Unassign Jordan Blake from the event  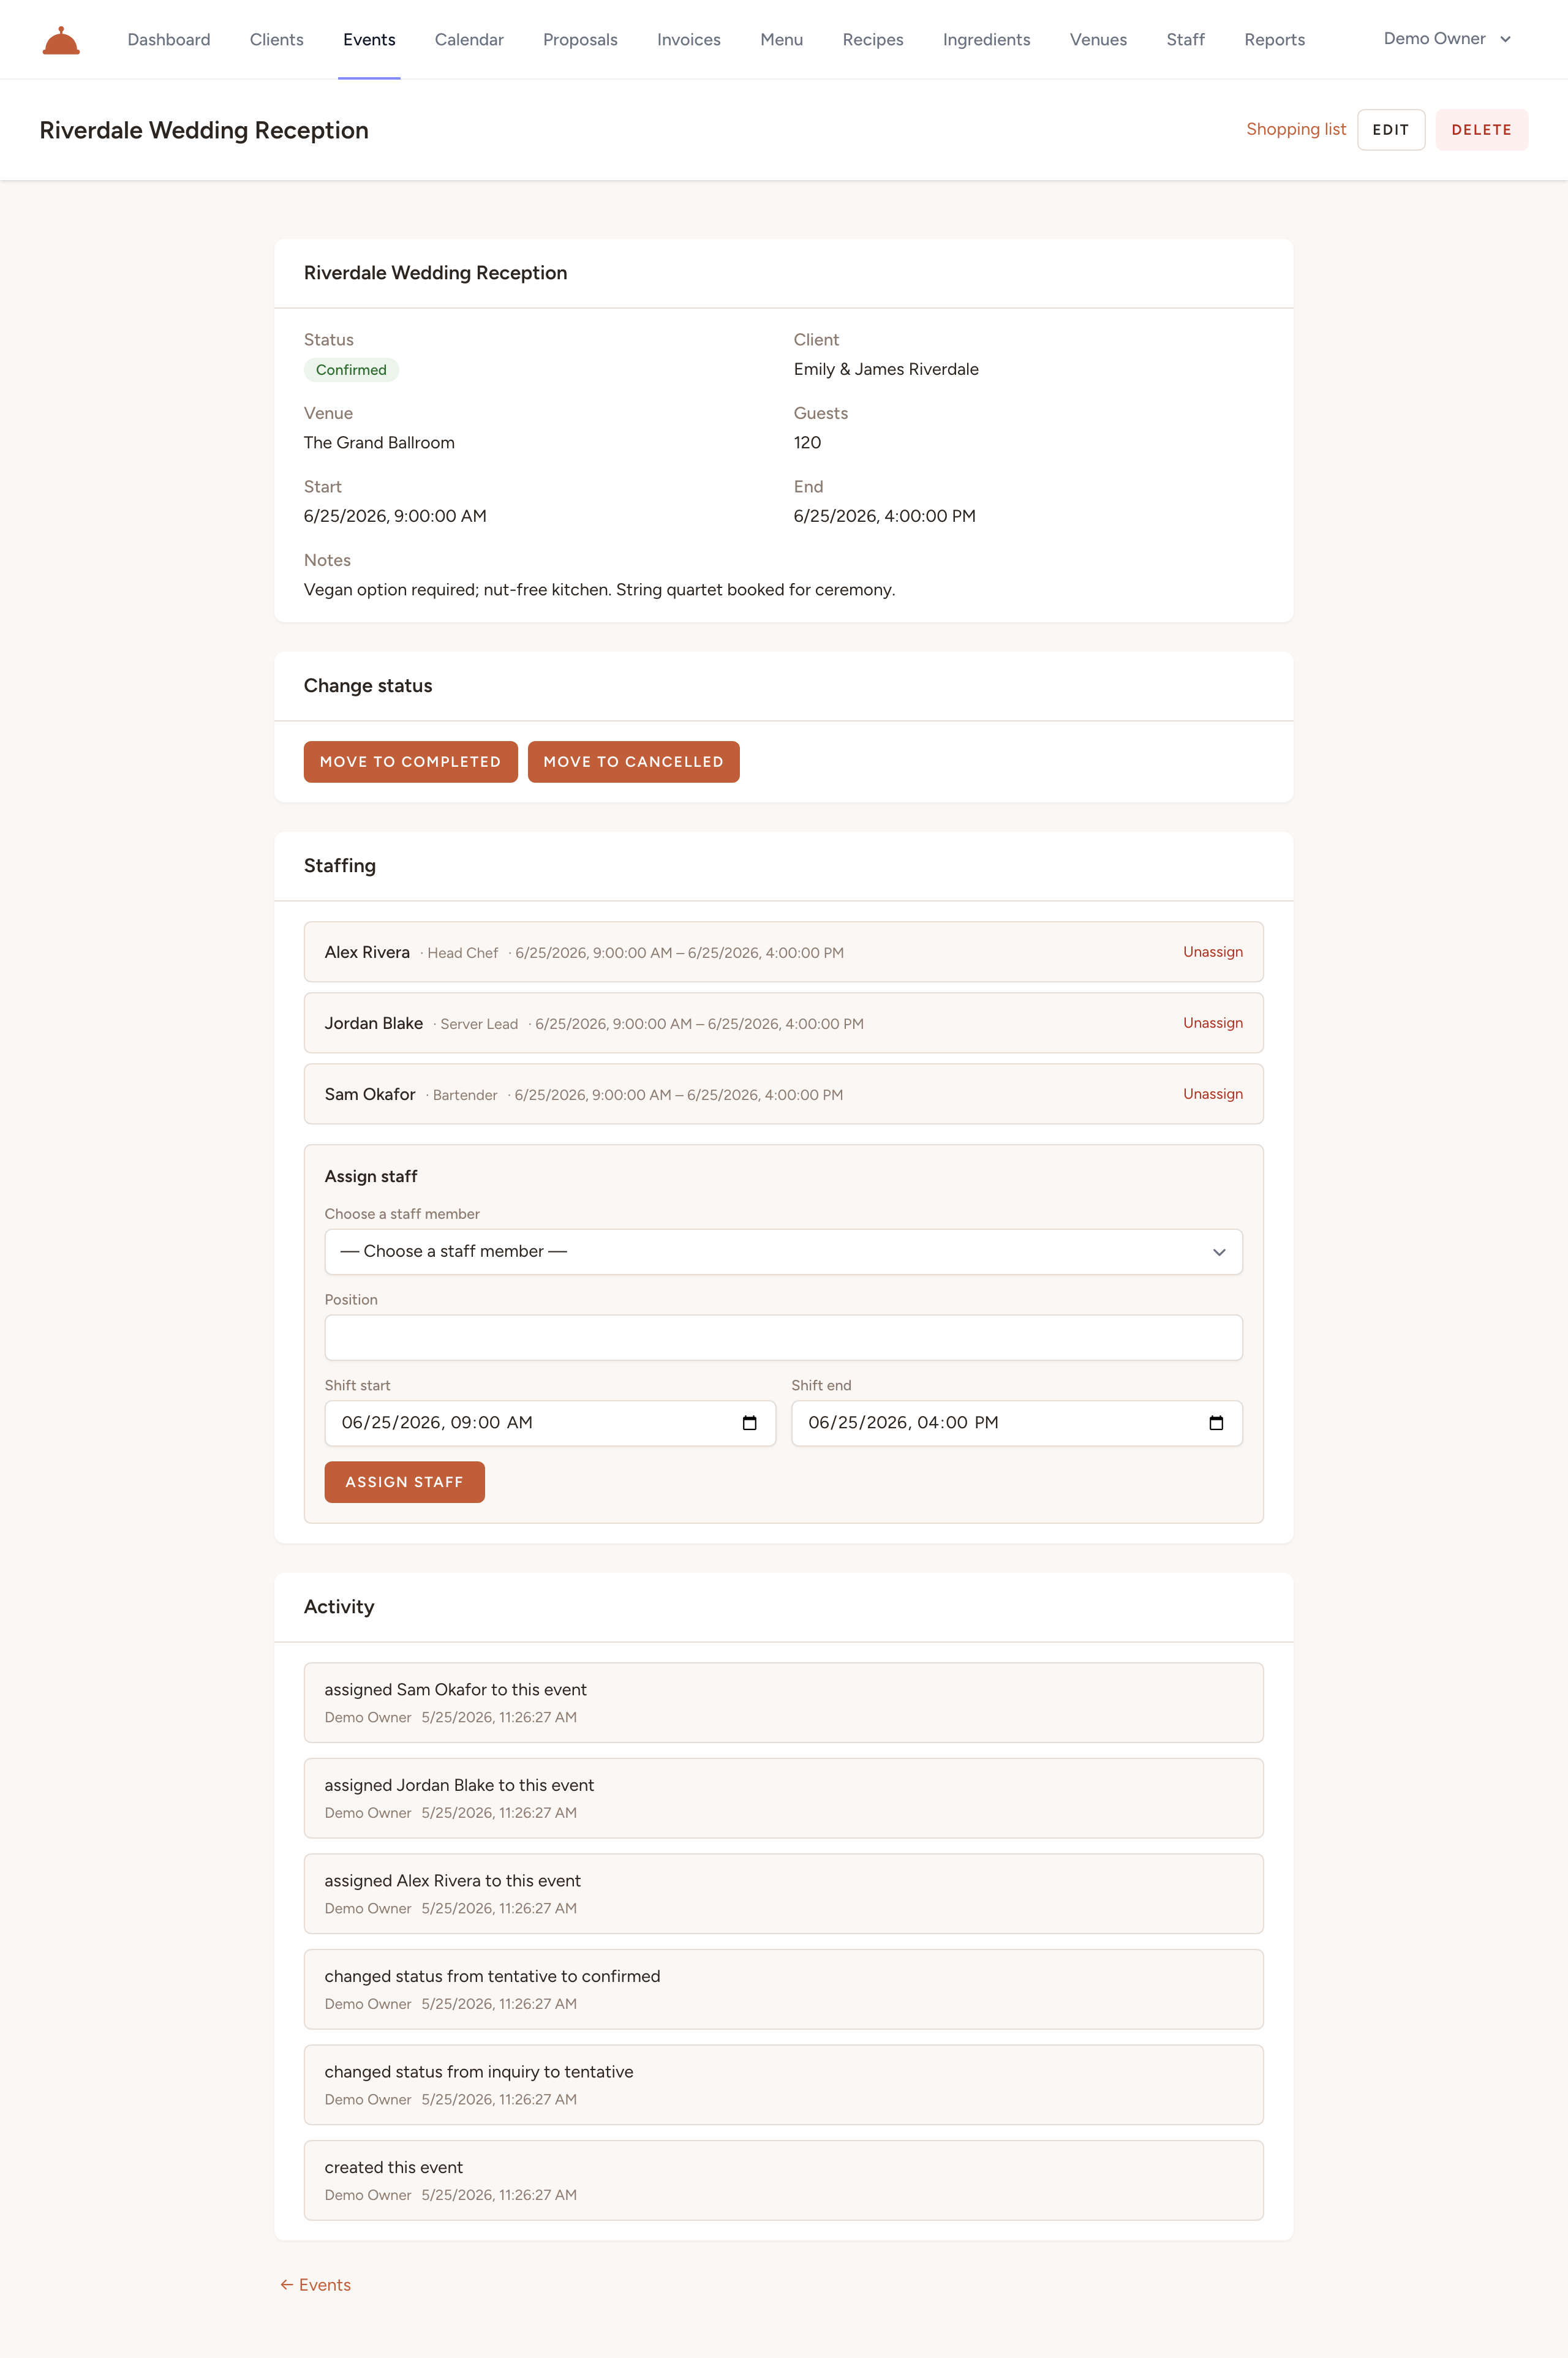click(x=1213, y=1023)
